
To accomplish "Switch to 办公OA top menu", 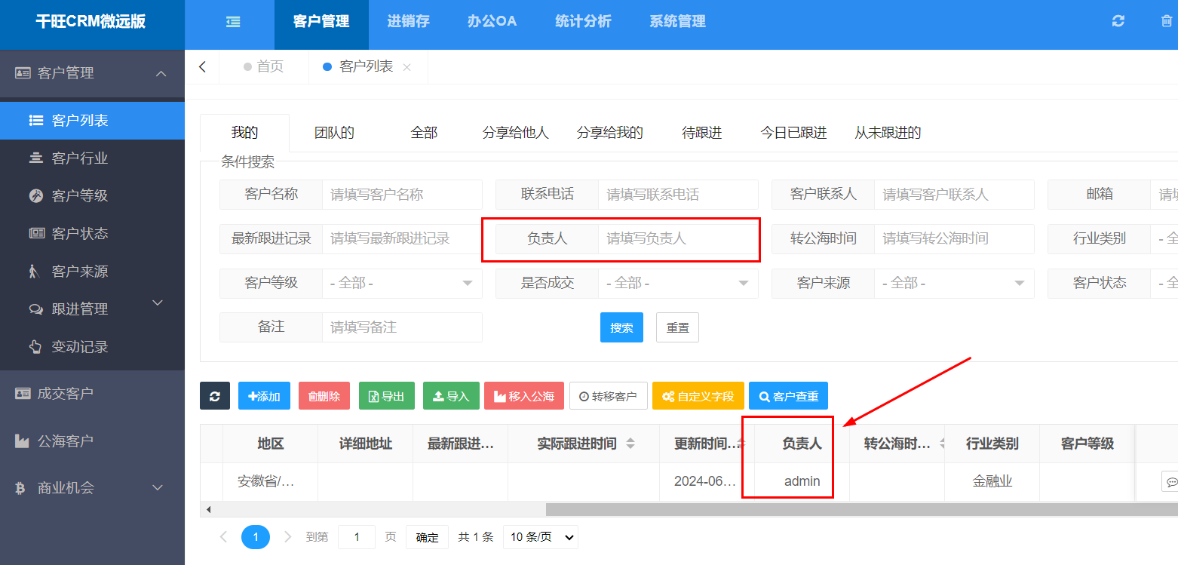I will 492,21.
